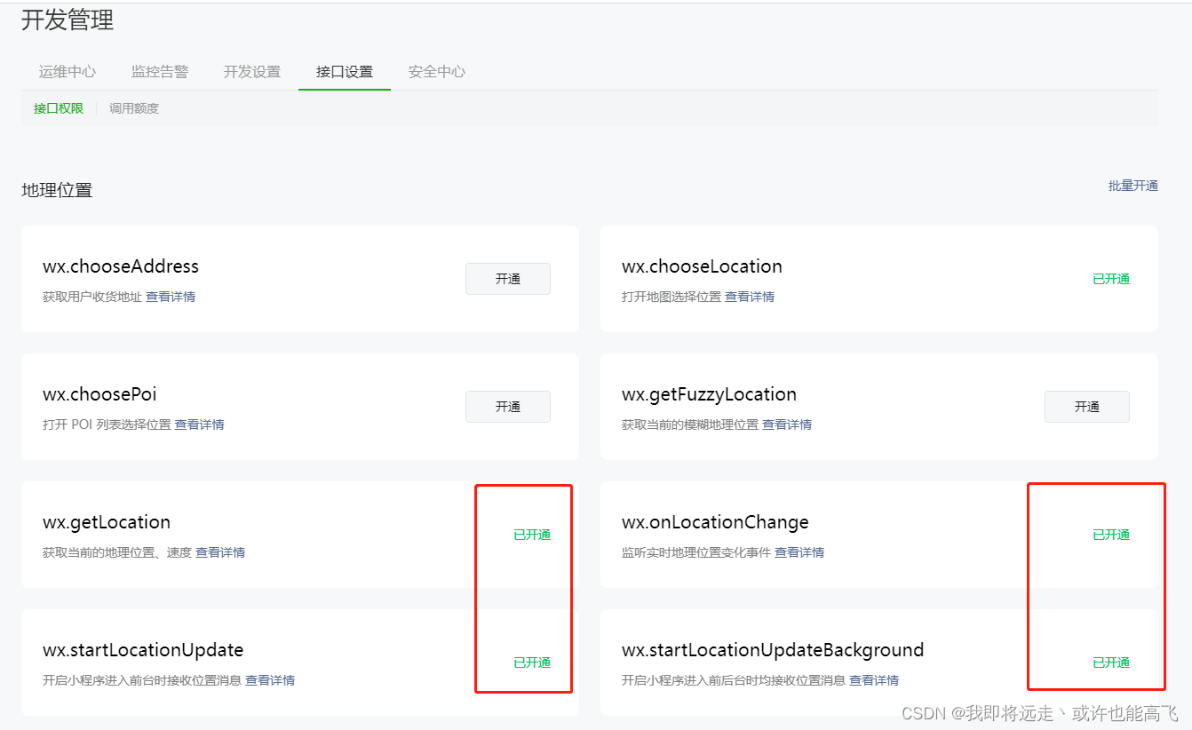Open 查看详情 for wx.onLocationChange
1192x730 pixels.
click(x=799, y=552)
